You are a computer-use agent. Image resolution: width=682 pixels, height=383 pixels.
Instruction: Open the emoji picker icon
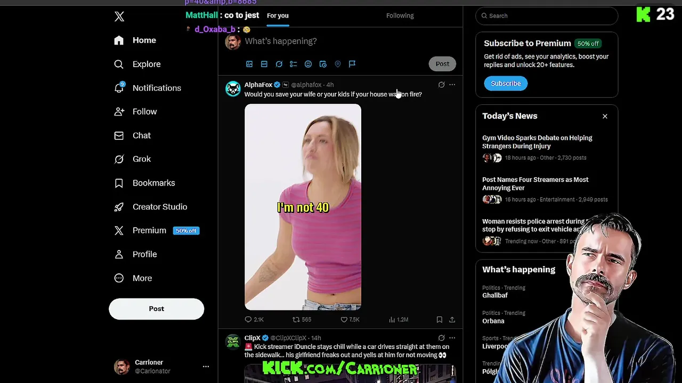tap(308, 64)
